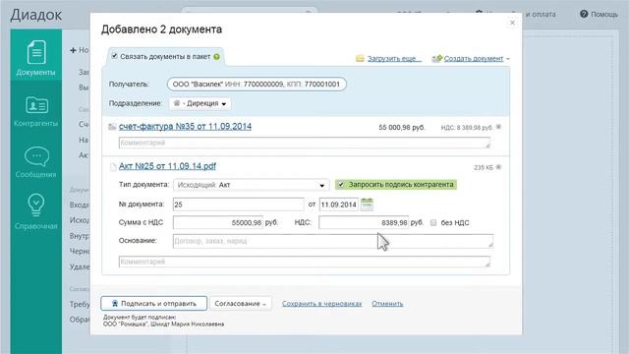Click the НДС amount field
The height and width of the screenshot is (354, 629).
[x=364, y=222]
